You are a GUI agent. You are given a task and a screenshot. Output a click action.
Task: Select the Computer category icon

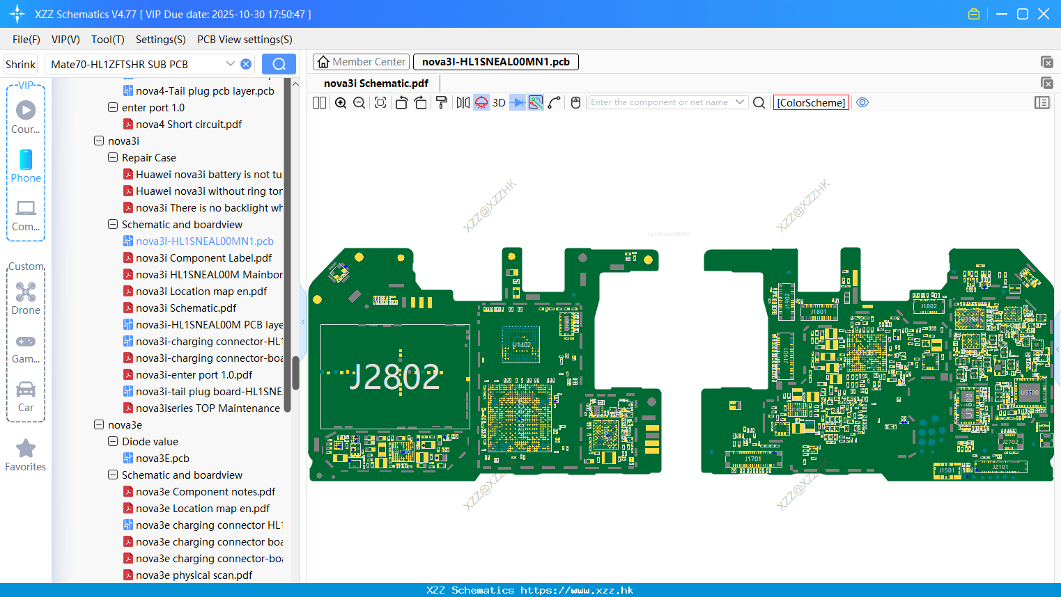[26, 215]
